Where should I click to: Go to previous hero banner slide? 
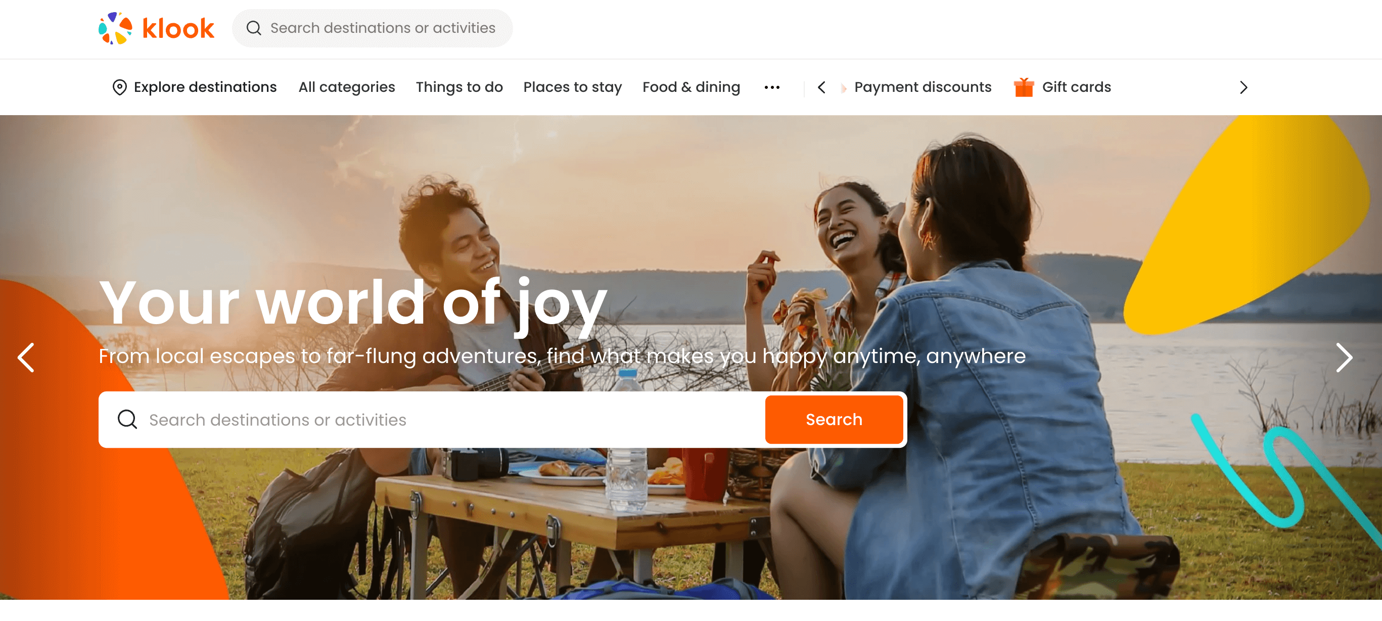click(x=26, y=357)
